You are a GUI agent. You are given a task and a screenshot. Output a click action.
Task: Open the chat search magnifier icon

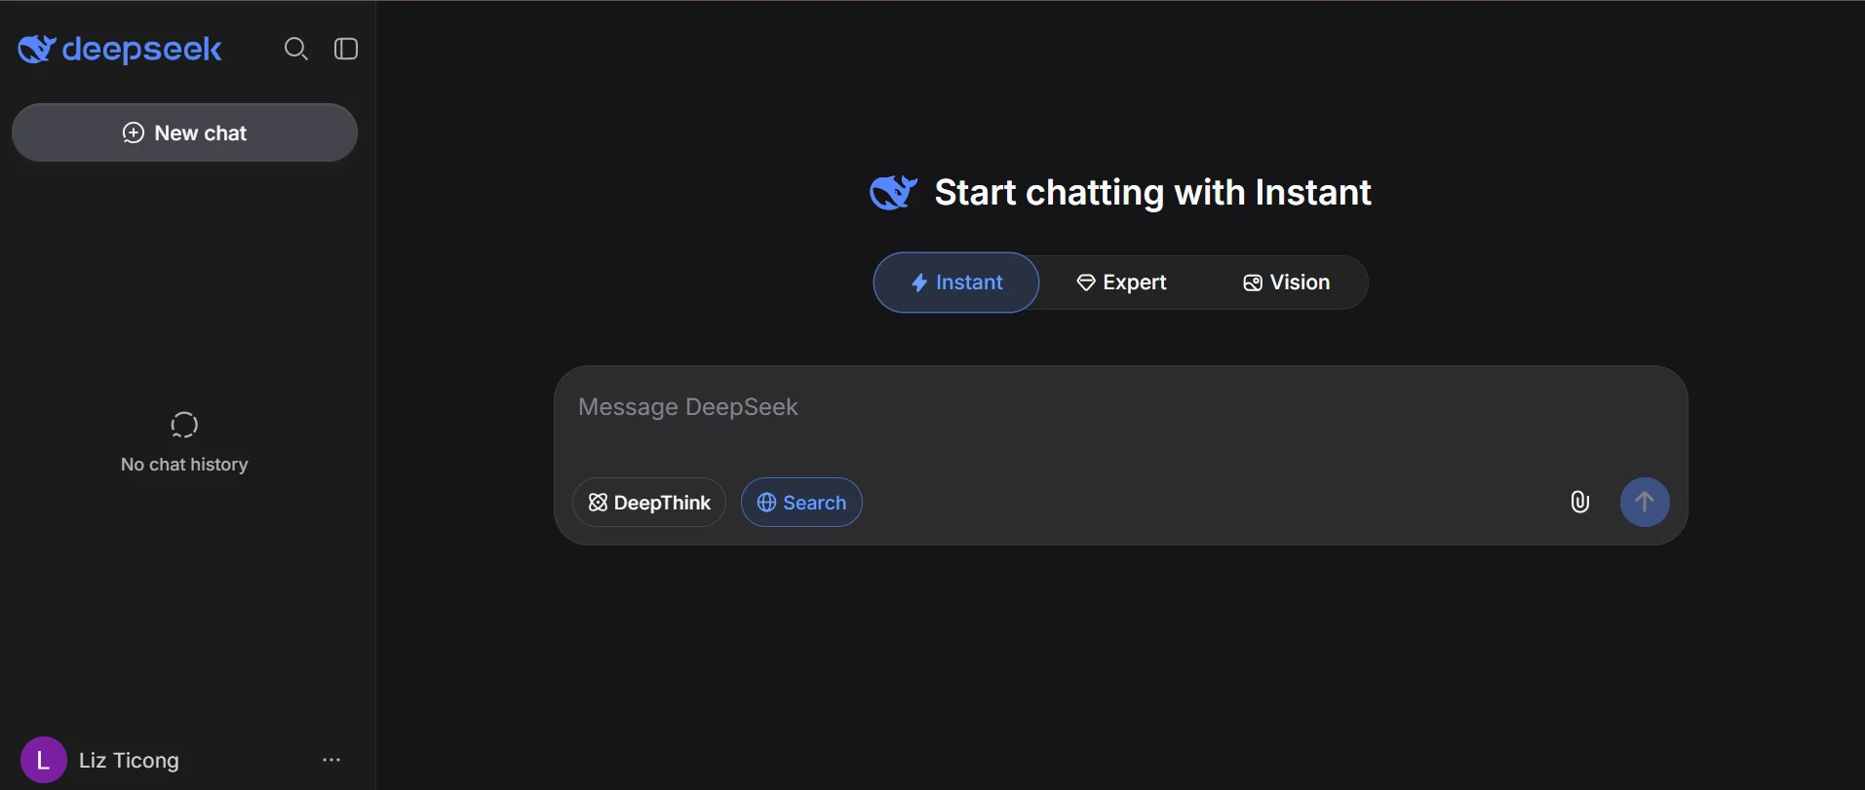point(296,49)
